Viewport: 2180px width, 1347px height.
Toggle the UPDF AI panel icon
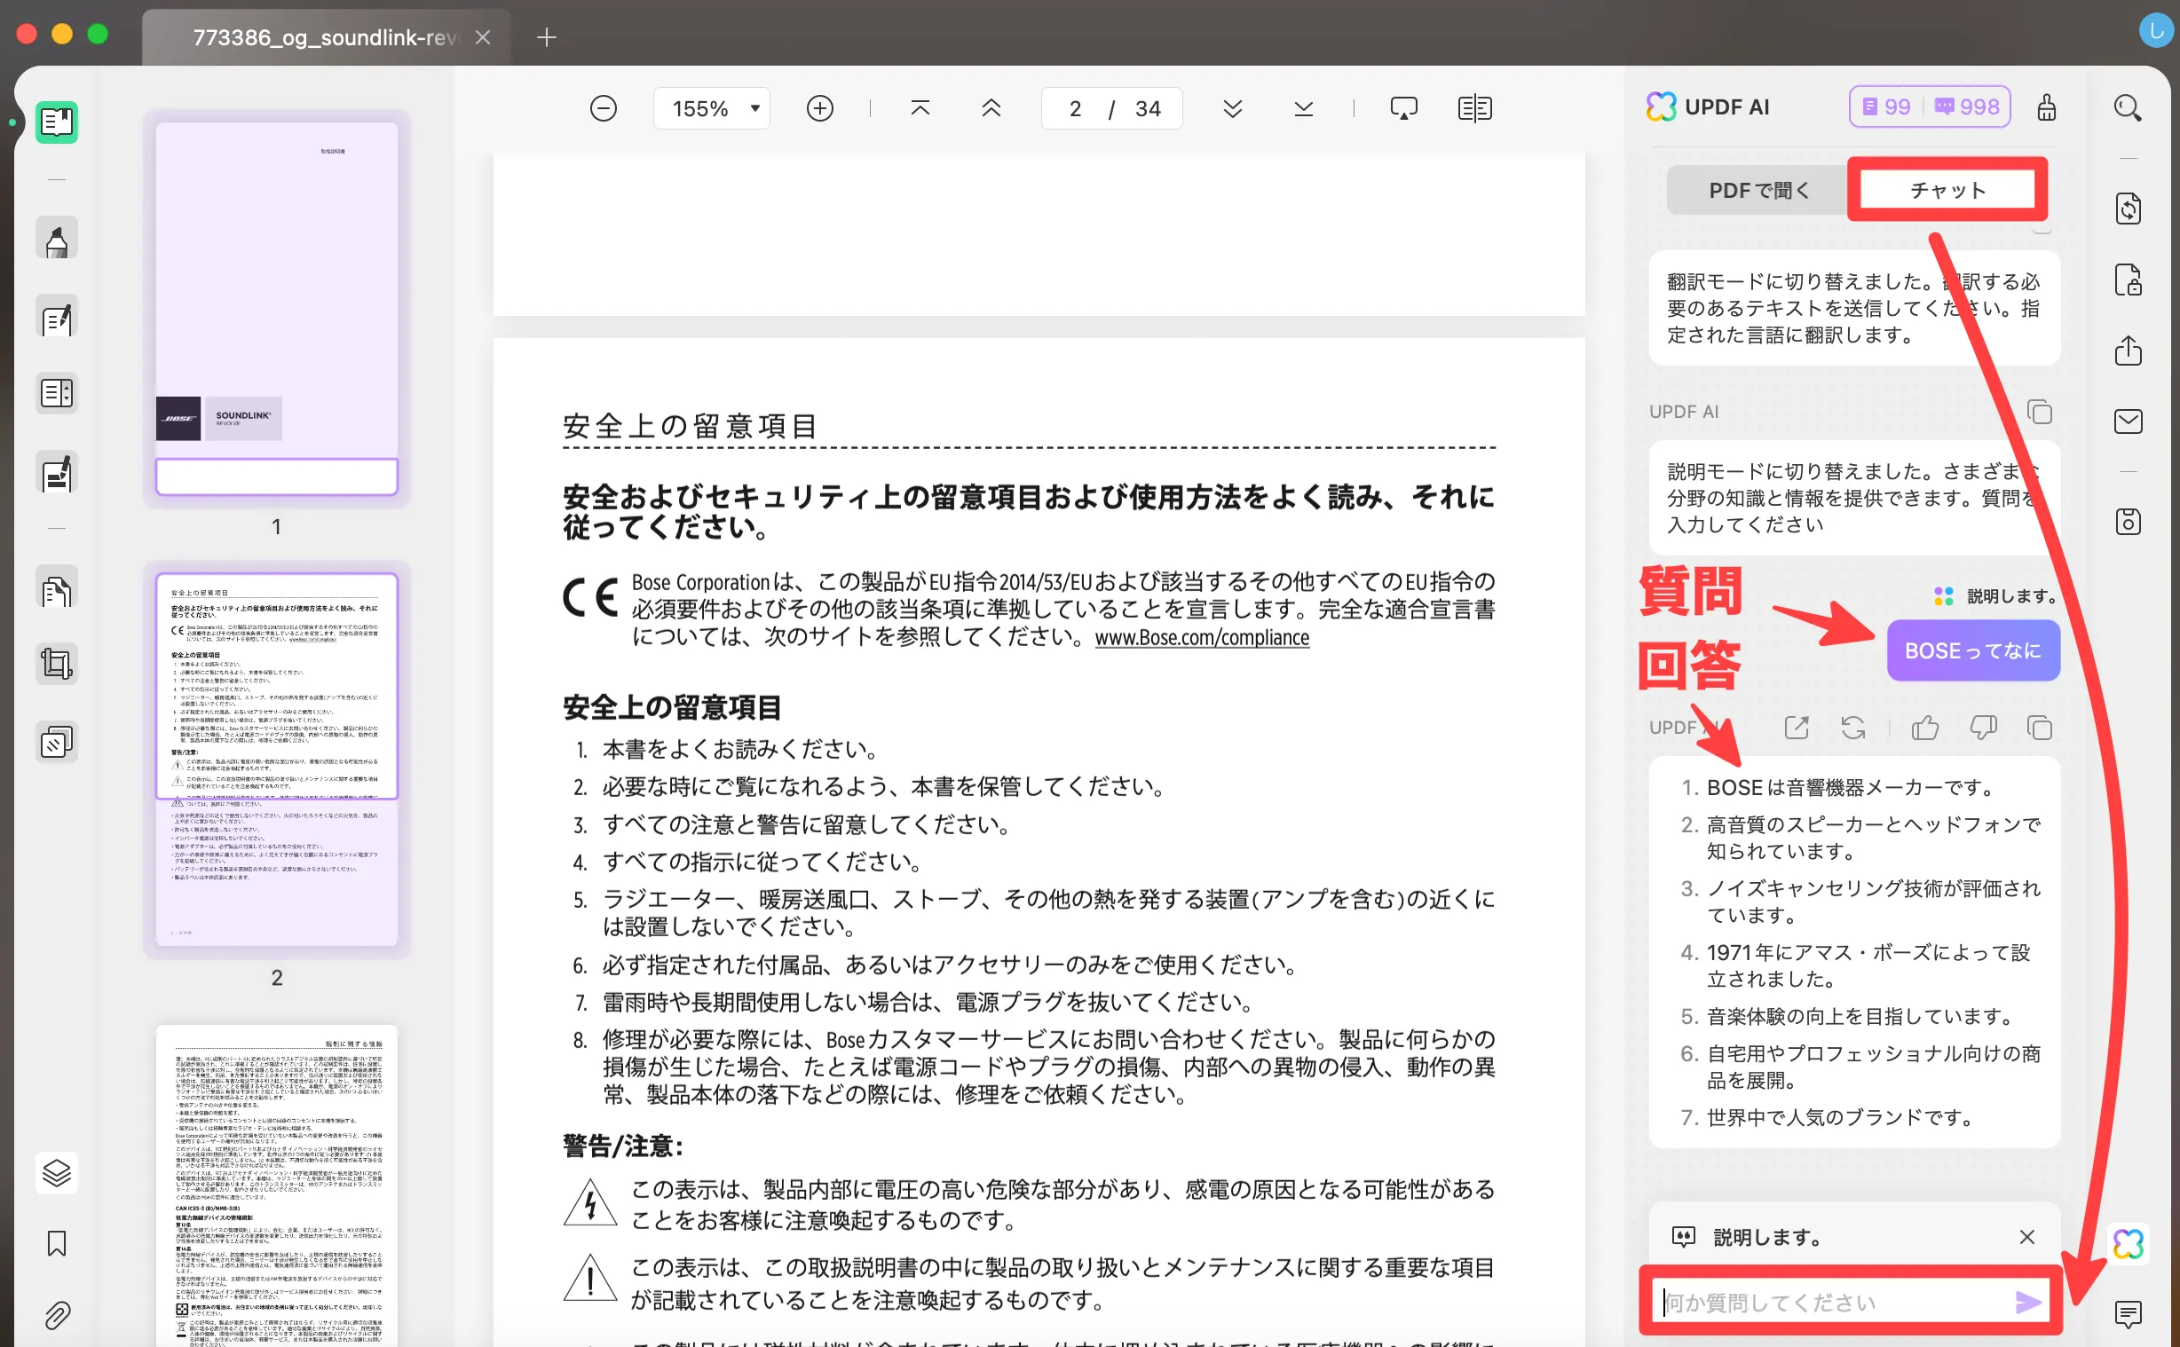(x=2129, y=1244)
